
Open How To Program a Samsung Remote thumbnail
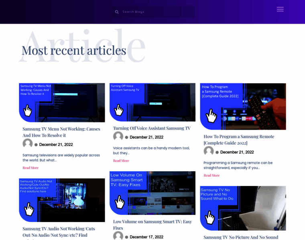click(243, 106)
